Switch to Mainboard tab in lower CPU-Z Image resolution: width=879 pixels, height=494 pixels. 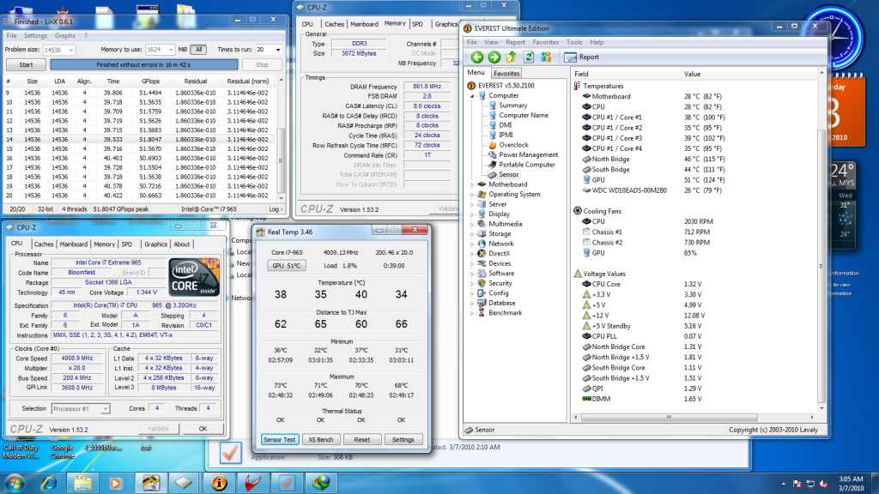point(74,244)
